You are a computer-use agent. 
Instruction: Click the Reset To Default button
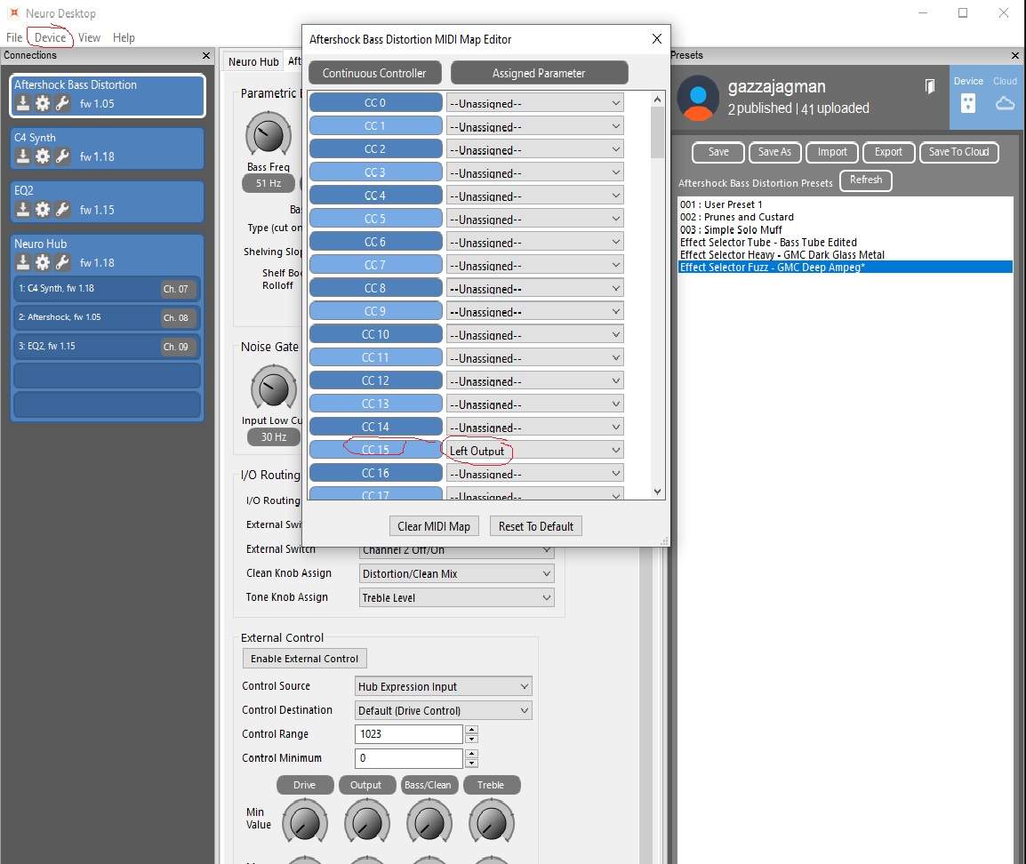coord(536,526)
